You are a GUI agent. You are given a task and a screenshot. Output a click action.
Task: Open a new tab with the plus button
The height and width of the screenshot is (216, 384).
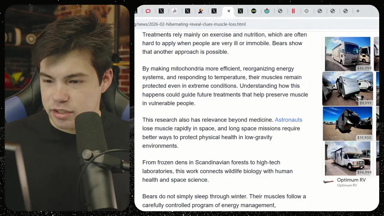click(x=358, y=11)
